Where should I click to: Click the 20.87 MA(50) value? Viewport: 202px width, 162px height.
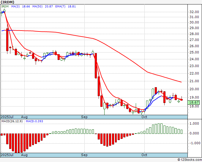click(49, 7)
